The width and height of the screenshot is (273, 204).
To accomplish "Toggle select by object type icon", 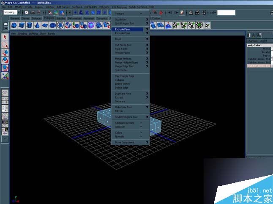I will pos(56,13).
